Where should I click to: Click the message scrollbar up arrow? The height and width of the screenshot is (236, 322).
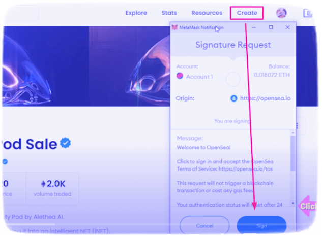(x=293, y=133)
